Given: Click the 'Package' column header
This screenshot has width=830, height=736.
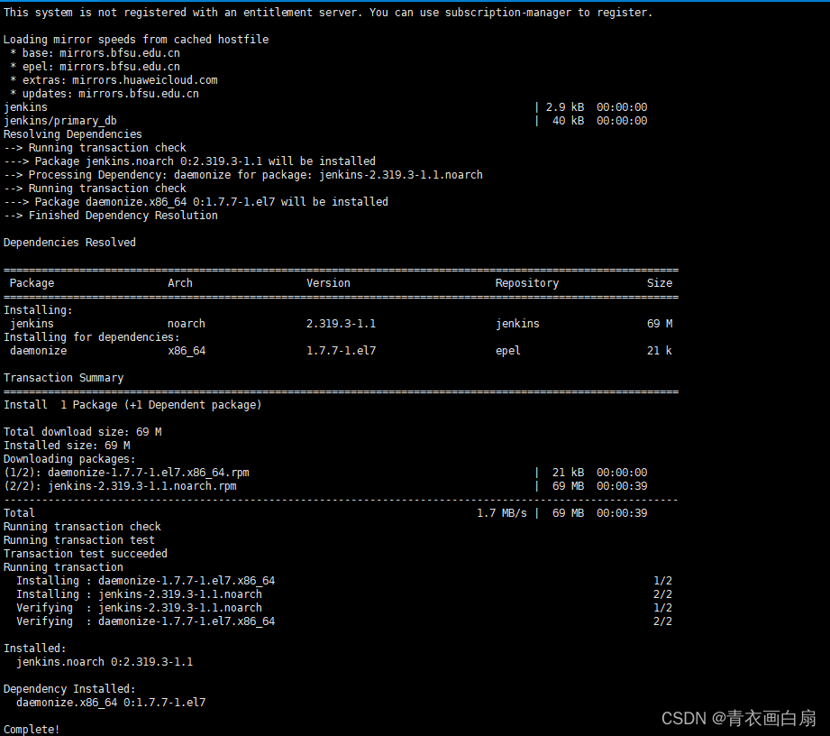Looking at the screenshot, I should coord(32,283).
